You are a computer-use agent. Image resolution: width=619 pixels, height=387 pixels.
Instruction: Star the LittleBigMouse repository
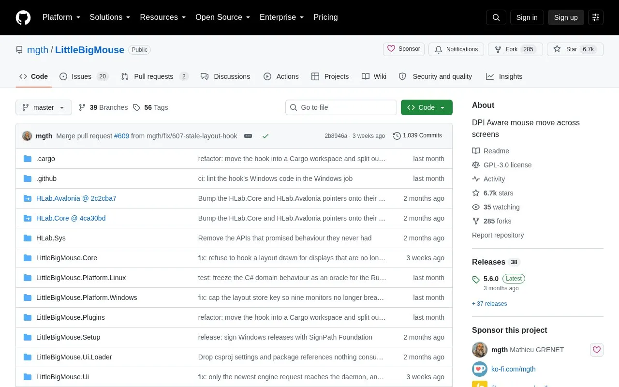coord(575,49)
